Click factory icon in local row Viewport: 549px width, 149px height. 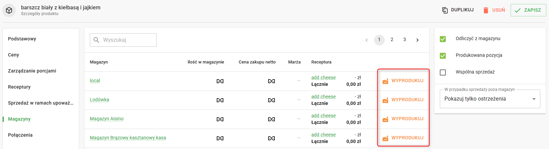pos(385,81)
